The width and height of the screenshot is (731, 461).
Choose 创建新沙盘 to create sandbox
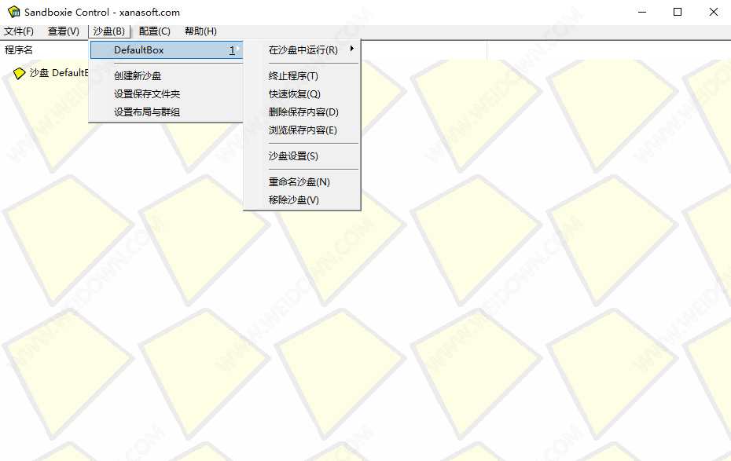(x=138, y=76)
